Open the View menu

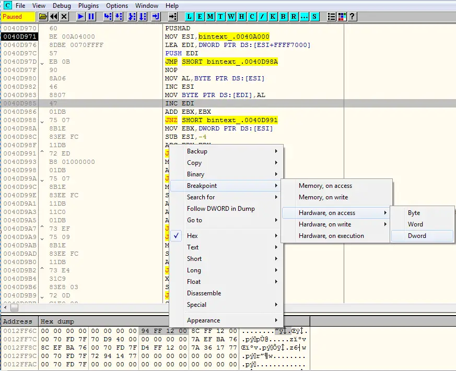click(x=39, y=6)
